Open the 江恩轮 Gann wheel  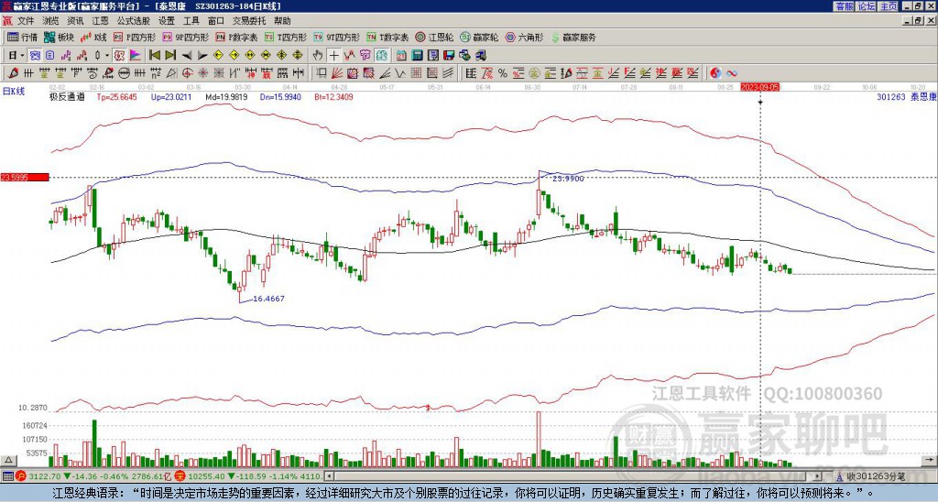[434, 37]
